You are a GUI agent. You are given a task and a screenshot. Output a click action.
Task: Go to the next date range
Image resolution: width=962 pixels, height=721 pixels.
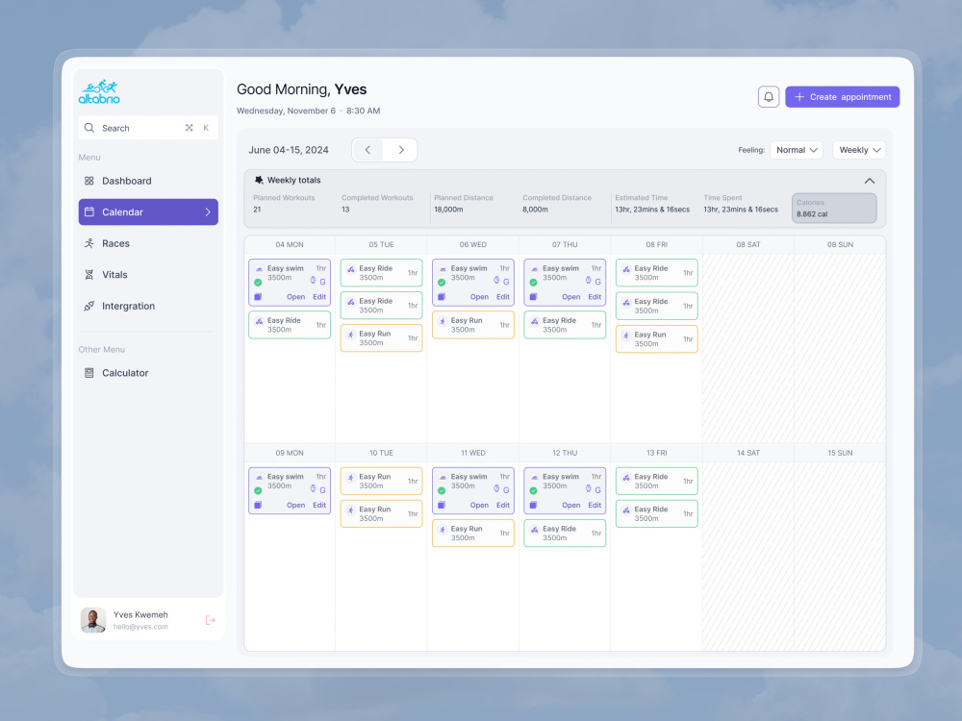pos(401,150)
